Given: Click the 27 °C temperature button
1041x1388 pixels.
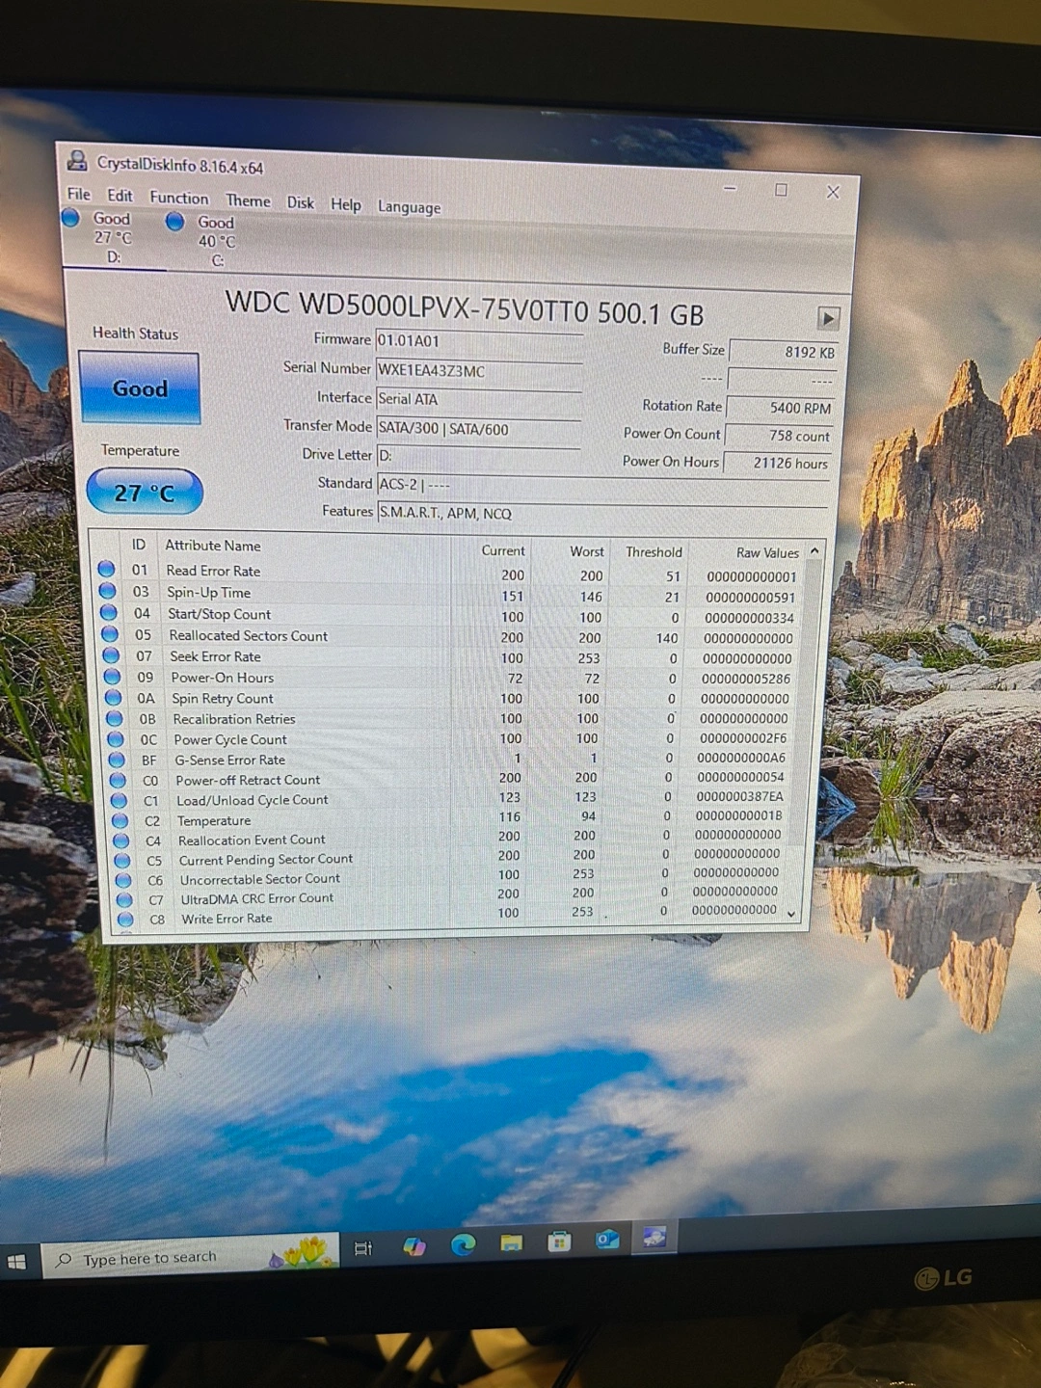Looking at the screenshot, I should 145,492.
